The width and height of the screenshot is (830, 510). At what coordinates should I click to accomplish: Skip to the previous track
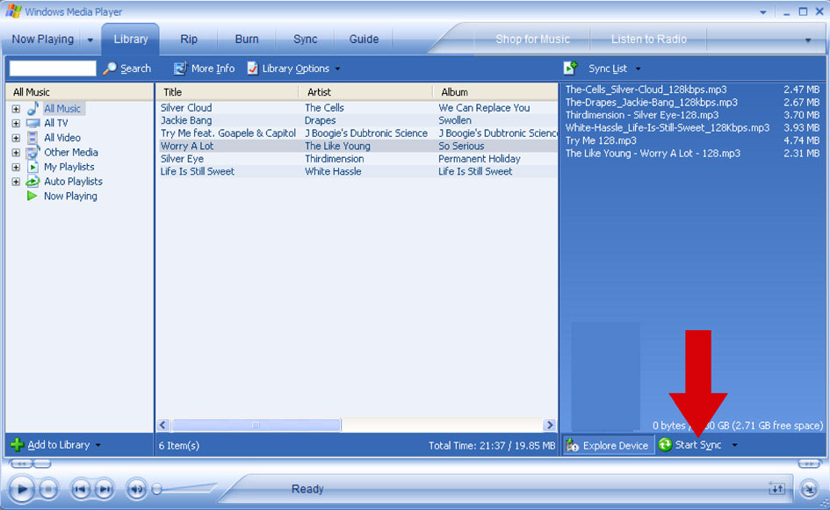pyautogui.click(x=81, y=489)
